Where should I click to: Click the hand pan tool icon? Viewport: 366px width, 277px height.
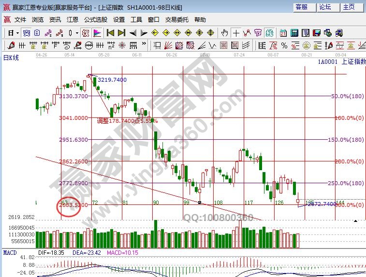(x=224, y=33)
